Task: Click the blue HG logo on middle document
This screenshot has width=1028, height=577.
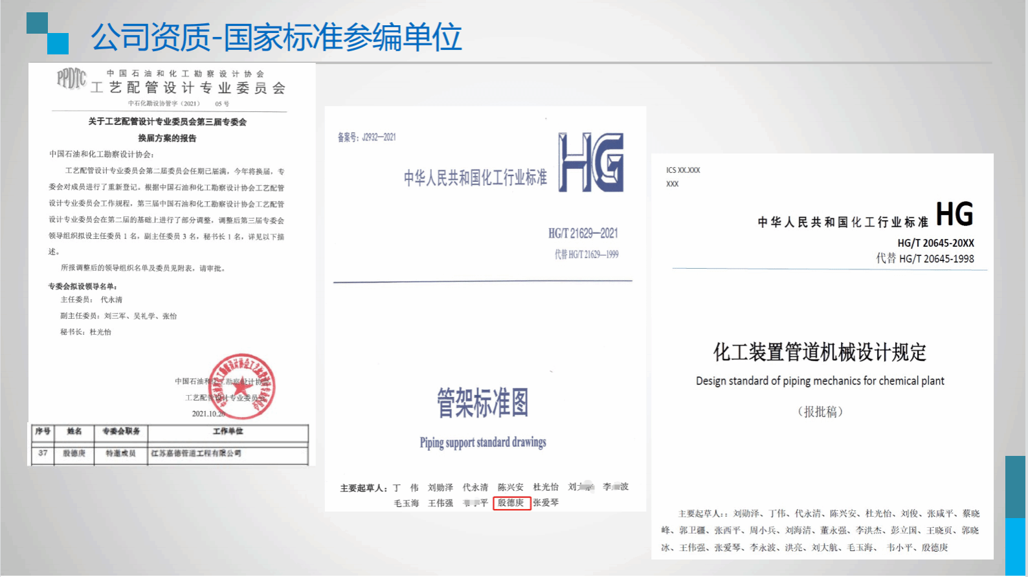Action: (590, 163)
